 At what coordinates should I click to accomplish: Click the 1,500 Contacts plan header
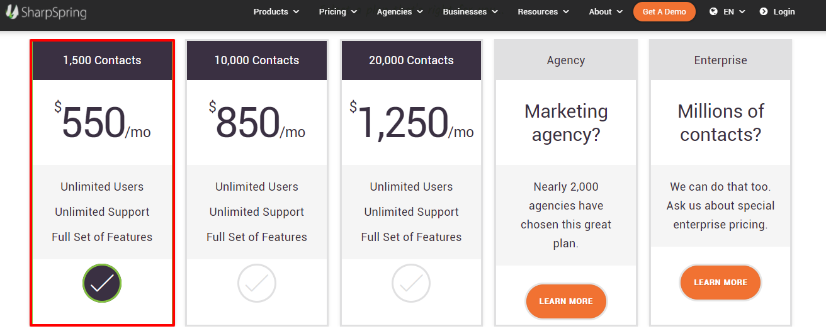102,60
